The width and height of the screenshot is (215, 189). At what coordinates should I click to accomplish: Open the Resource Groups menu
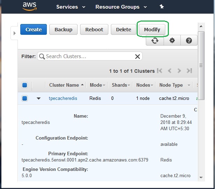(x=121, y=7)
